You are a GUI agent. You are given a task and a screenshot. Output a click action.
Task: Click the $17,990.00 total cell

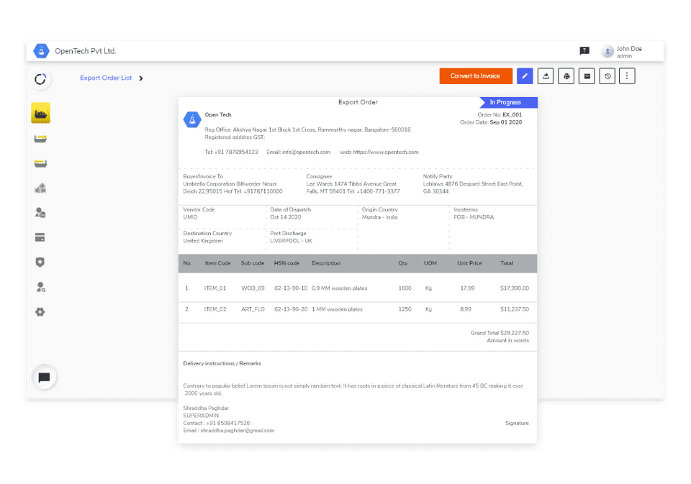[514, 288]
